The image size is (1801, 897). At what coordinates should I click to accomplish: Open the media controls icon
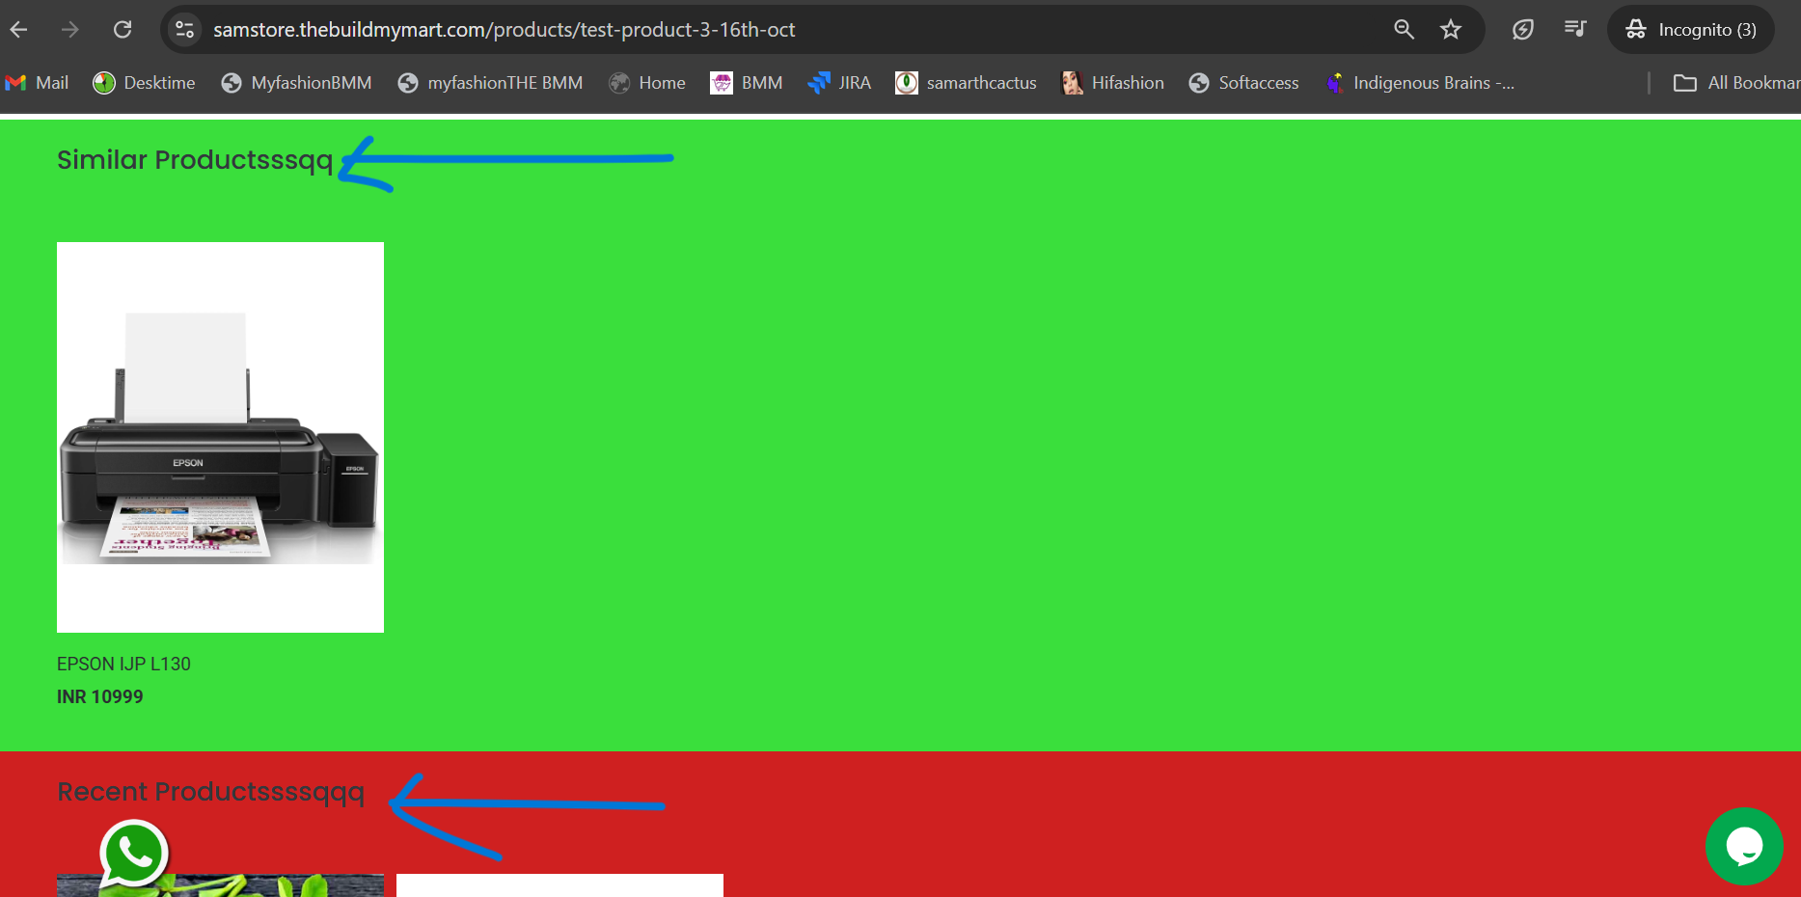coord(1575,30)
